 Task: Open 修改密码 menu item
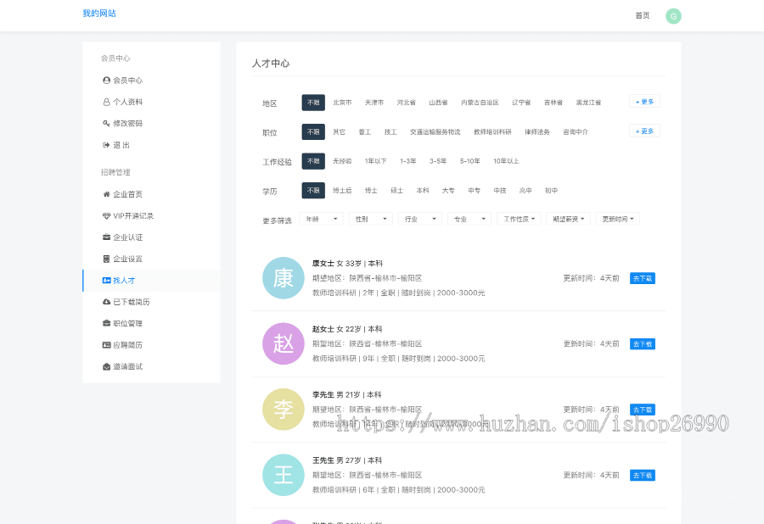coord(152,123)
